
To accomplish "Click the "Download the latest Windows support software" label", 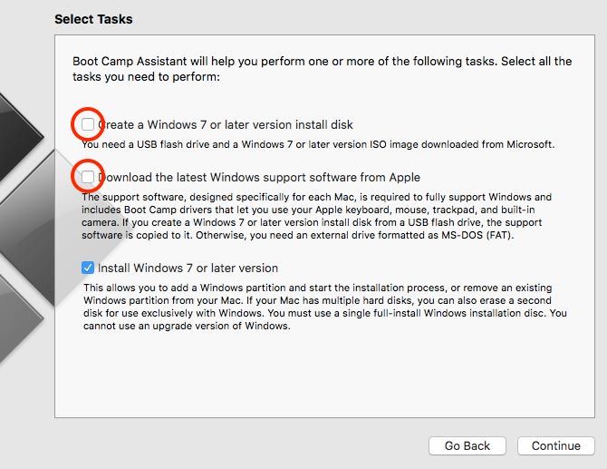I will [x=258, y=177].
